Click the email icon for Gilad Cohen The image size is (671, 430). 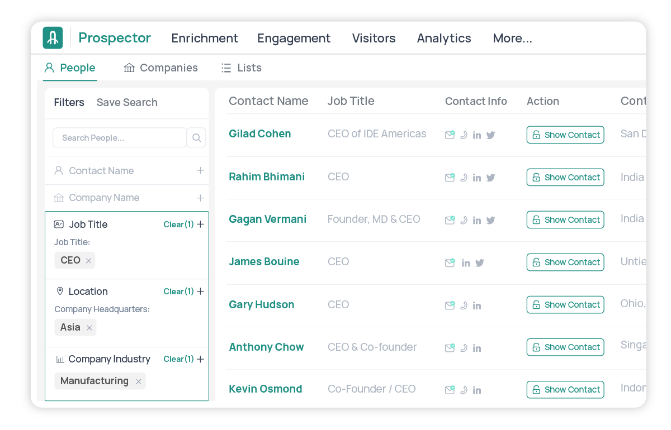[x=450, y=135]
